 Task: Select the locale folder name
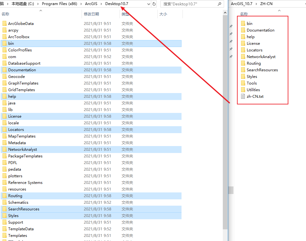14,123
